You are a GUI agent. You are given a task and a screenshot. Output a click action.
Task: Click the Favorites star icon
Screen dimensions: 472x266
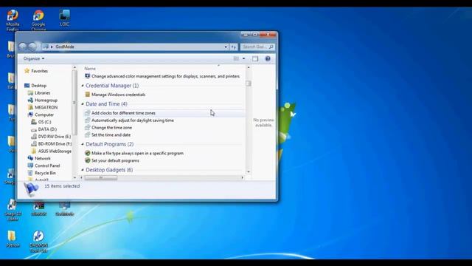pyautogui.click(x=27, y=71)
